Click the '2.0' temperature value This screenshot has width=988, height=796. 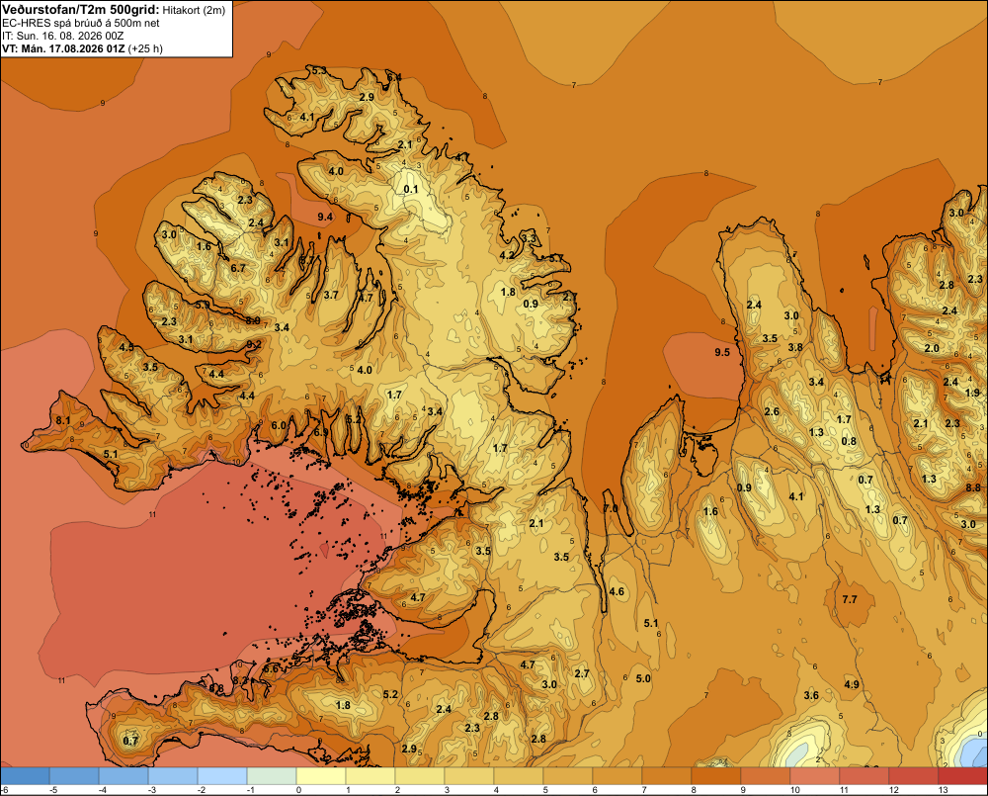932,348
